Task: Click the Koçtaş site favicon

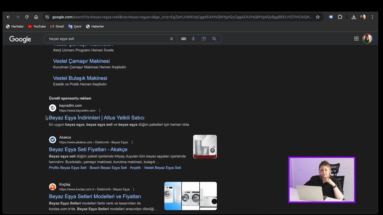Action: point(53,187)
